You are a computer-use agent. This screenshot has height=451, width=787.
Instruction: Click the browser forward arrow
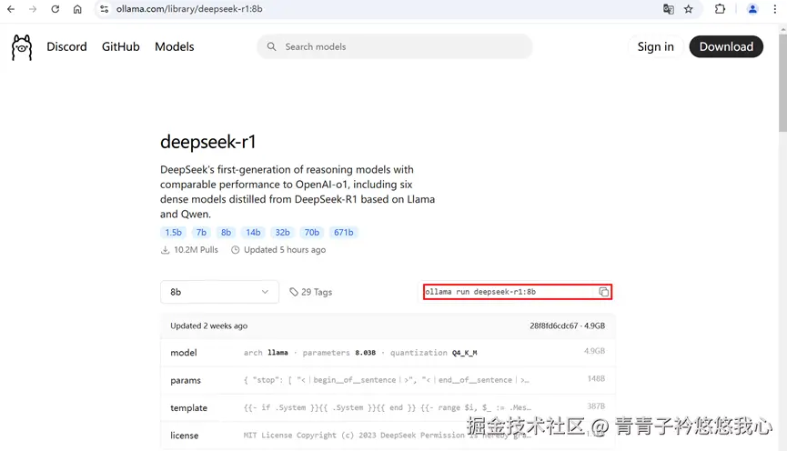[33, 9]
